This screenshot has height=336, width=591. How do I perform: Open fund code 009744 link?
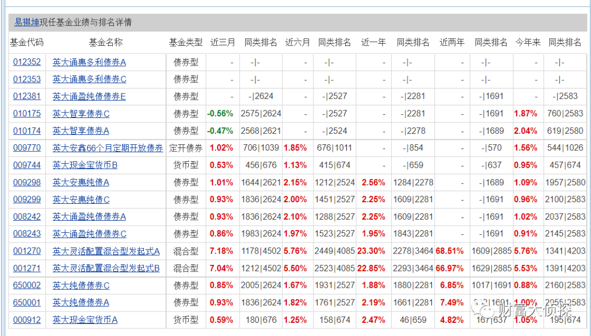tap(27, 165)
